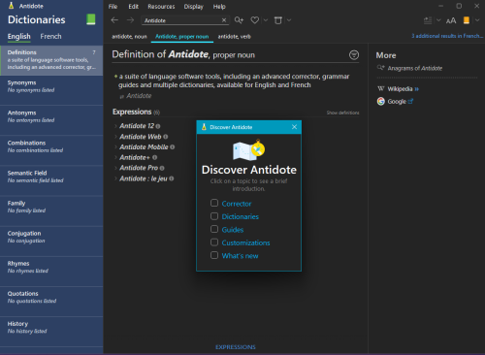
Task: Expand the Antidote 12 expression
Action: (115, 126)
